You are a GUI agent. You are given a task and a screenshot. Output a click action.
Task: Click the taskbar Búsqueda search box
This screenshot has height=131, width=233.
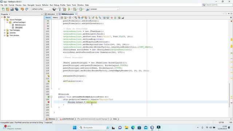(94, 128)
